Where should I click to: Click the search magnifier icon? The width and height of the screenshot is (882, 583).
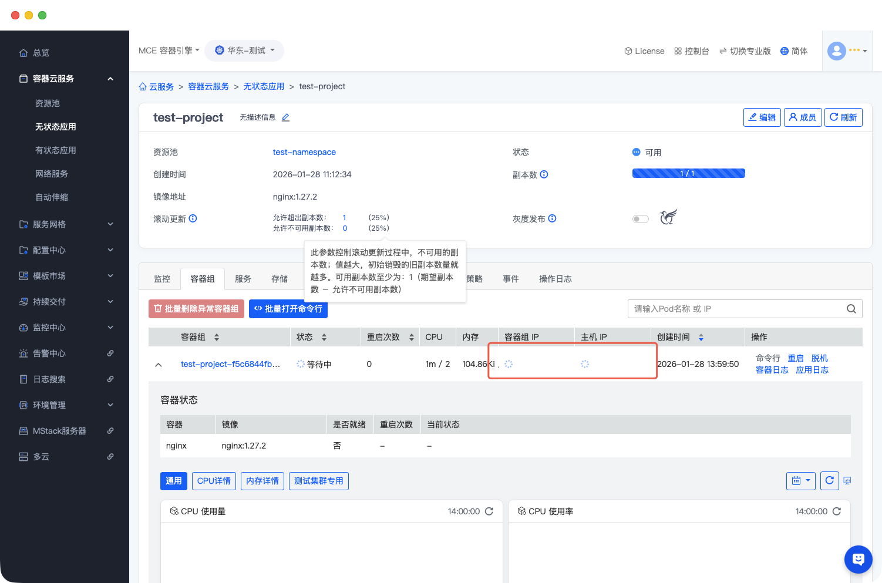click(x=851, y=309)
